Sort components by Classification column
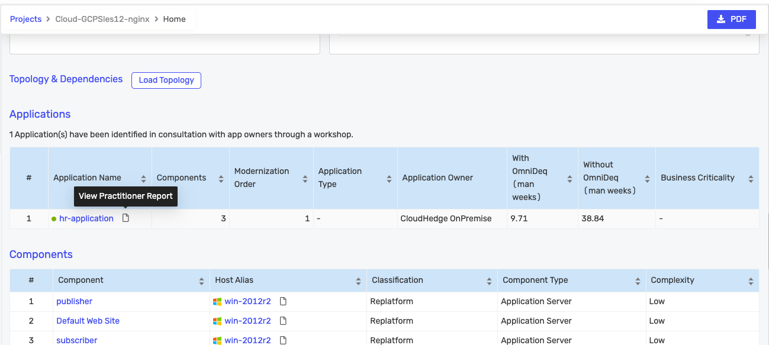Image resolution: width=769 pixels, height=345 pixels. [489, 280]
